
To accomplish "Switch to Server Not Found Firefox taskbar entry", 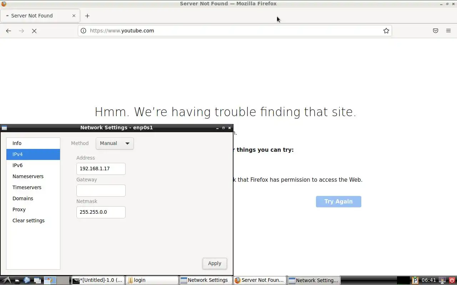I will point(260,280).
